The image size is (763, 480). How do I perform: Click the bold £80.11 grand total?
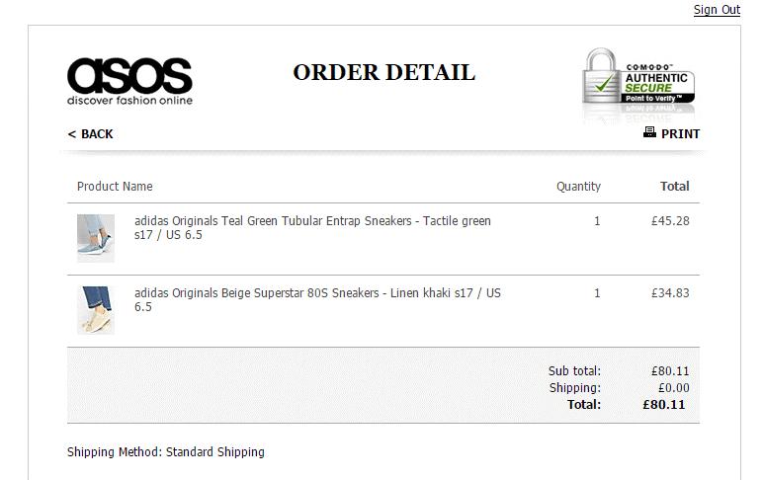pos(663,404)
